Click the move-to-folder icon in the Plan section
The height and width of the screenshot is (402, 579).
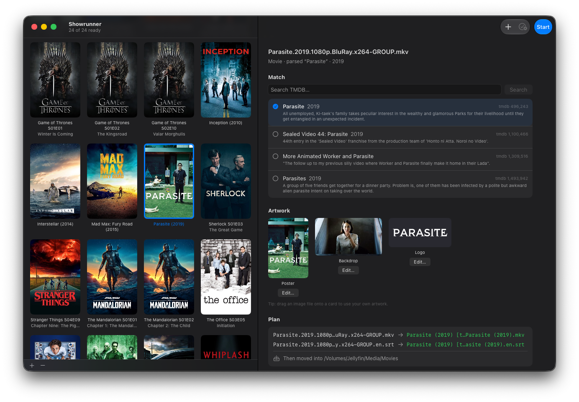[277, 358]
